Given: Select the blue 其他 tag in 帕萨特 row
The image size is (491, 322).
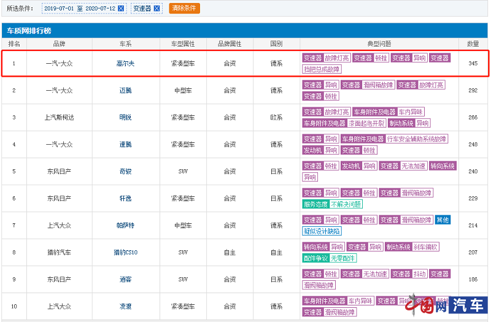Looking at the screenshot, I should 443,220.
